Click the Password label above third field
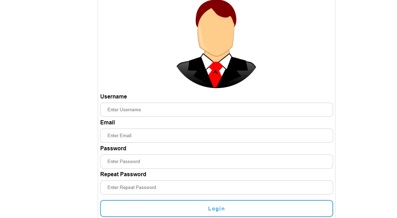This screenshot has height=218, width=397. (113, 148)
